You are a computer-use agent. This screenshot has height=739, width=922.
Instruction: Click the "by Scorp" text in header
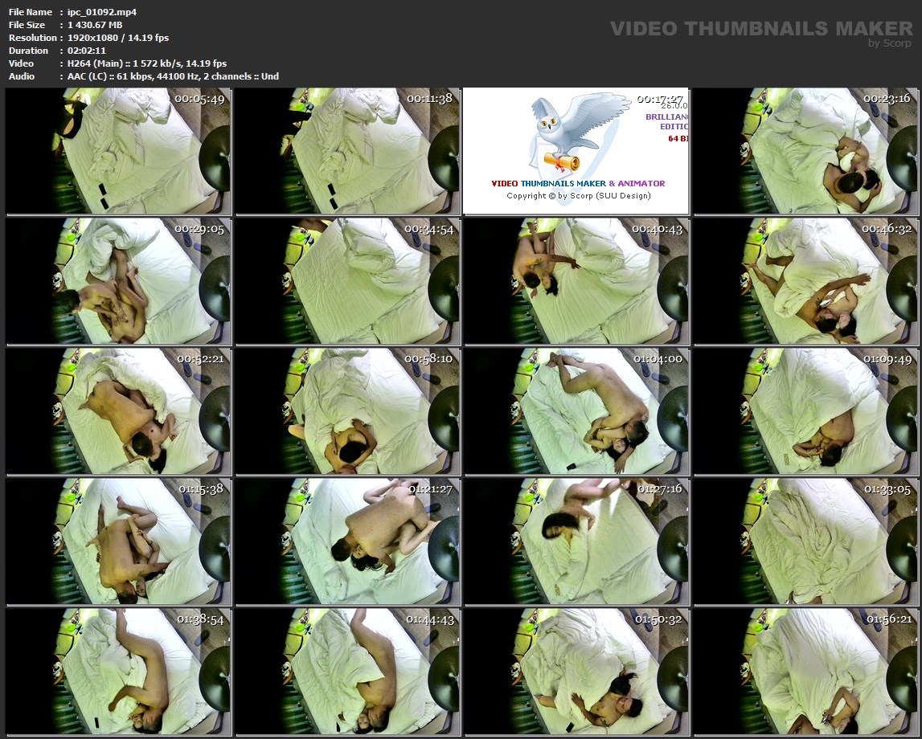pyautogui.click(x=890, y=43)
